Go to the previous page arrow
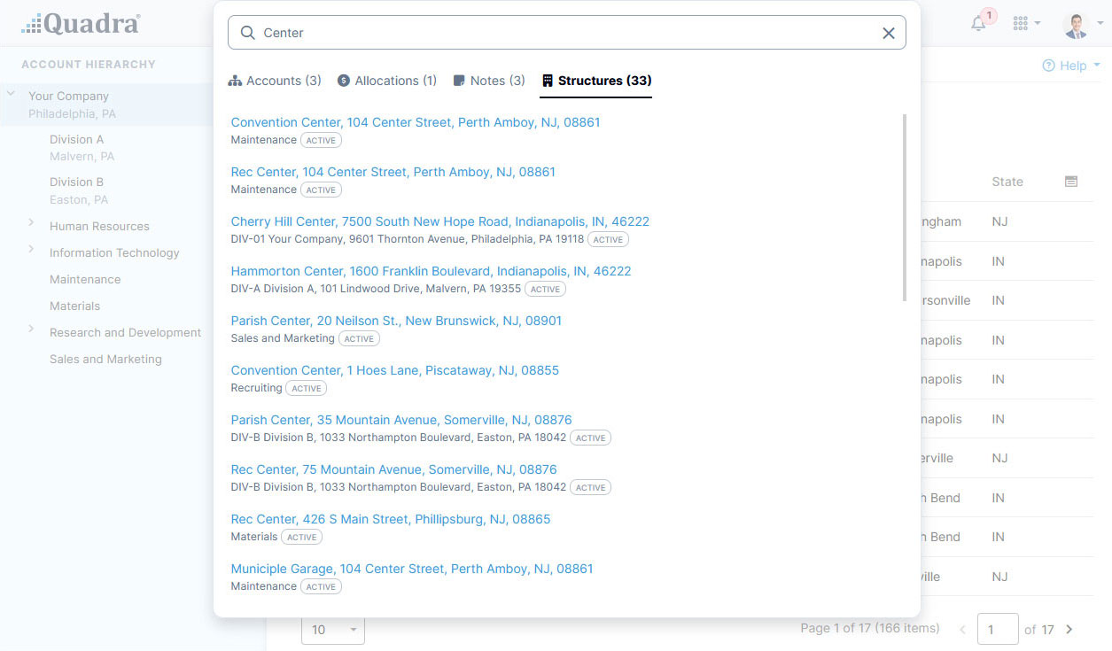 [x=962, y=630]
